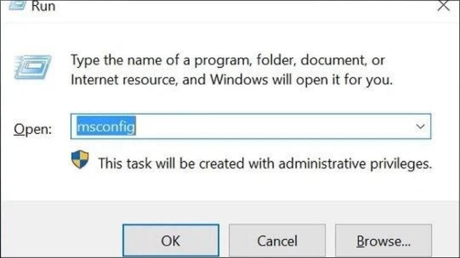This screenshot has width=460, height=258.
Task: Click the large Run program icon
Action: 32,70
